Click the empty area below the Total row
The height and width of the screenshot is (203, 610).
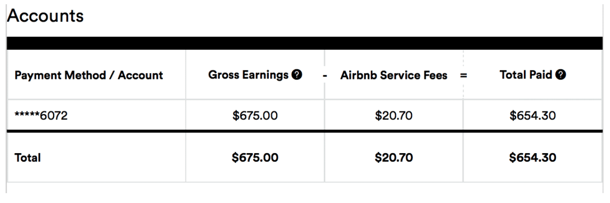[x=305, y=188]
